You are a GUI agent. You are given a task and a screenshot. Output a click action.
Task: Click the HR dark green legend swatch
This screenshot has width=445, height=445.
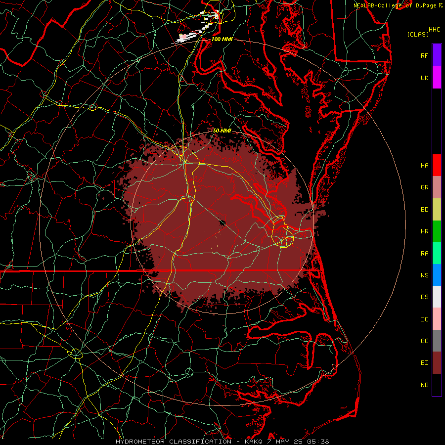437,231
